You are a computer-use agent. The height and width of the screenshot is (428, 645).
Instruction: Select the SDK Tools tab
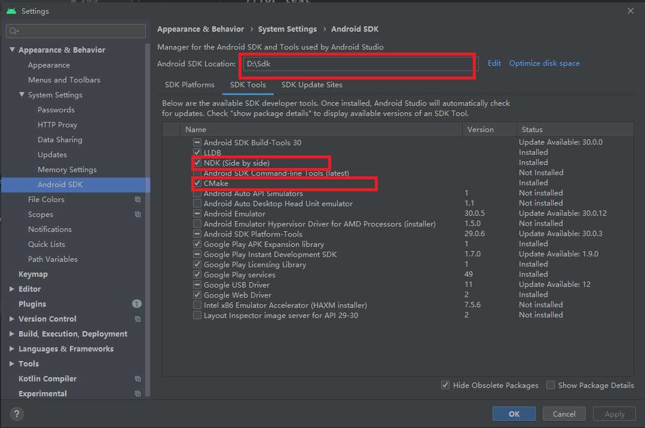(x=248, y=85)
